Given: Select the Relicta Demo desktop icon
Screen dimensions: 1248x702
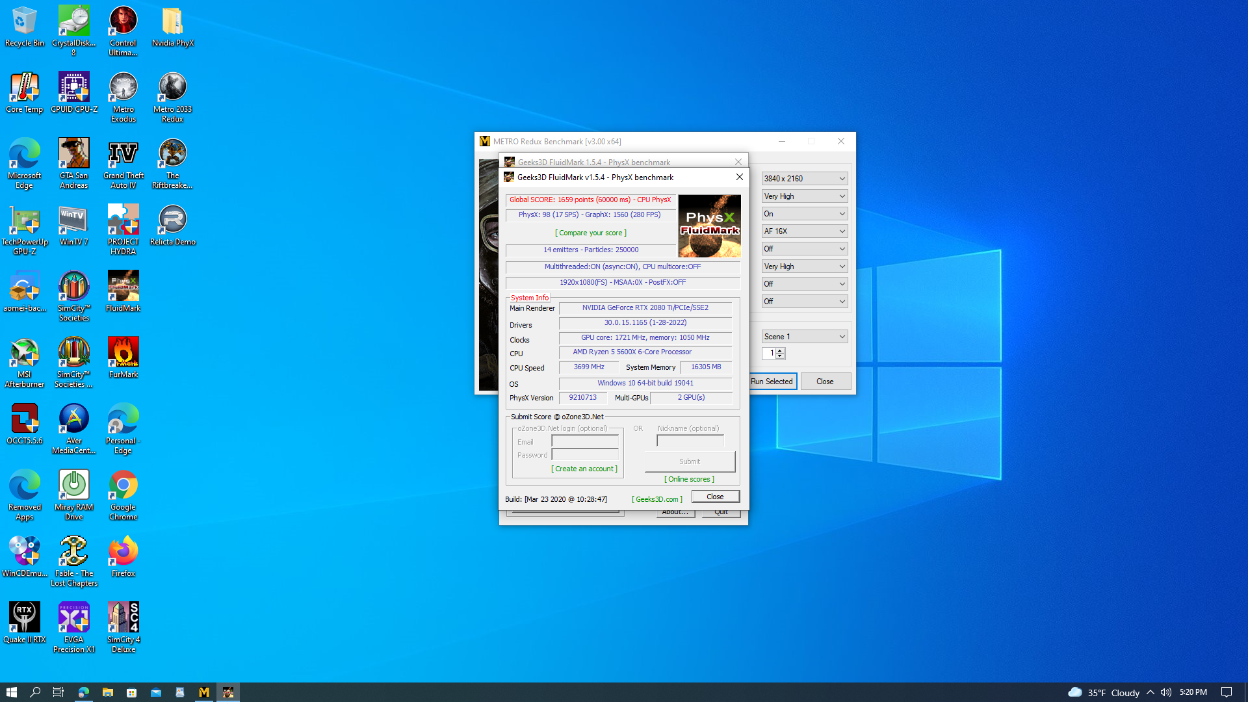Looking at the screenshot, I should [x=173, y=226].
